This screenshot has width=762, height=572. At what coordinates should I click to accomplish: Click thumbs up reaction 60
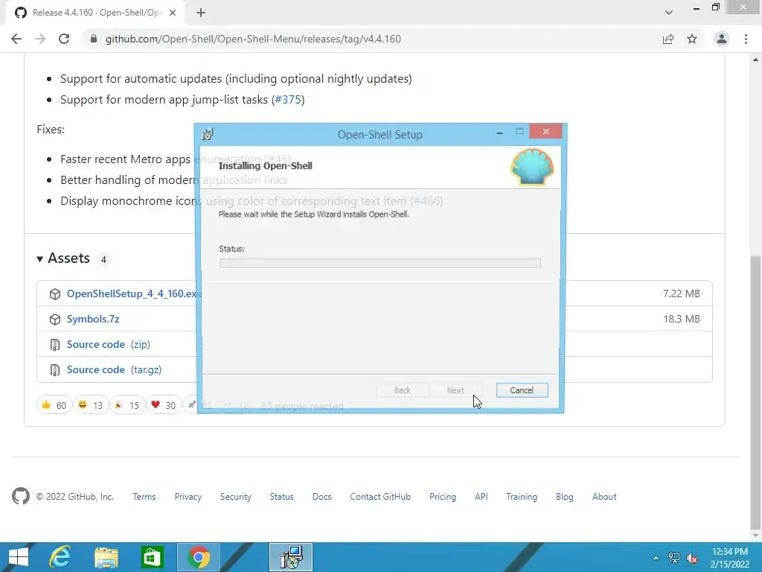pyautogui.click(x=54, y=404)
